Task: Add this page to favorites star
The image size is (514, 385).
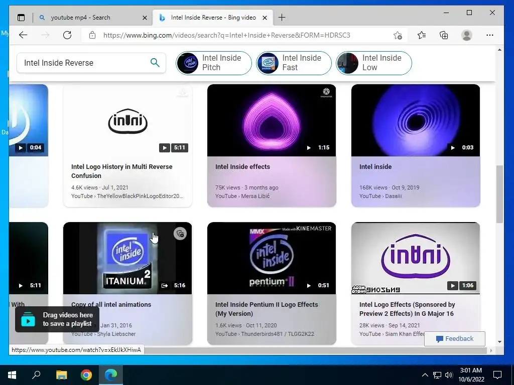Action: (398, 36)
